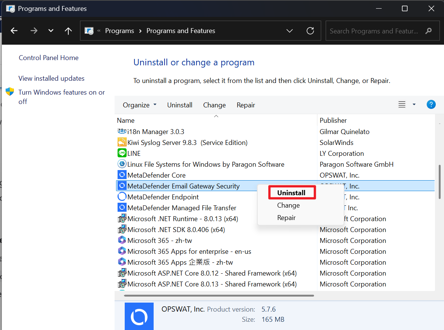Open more view options dropdown arrow
The height and width of the screenshot is (330, 444).
click(414, 104)
